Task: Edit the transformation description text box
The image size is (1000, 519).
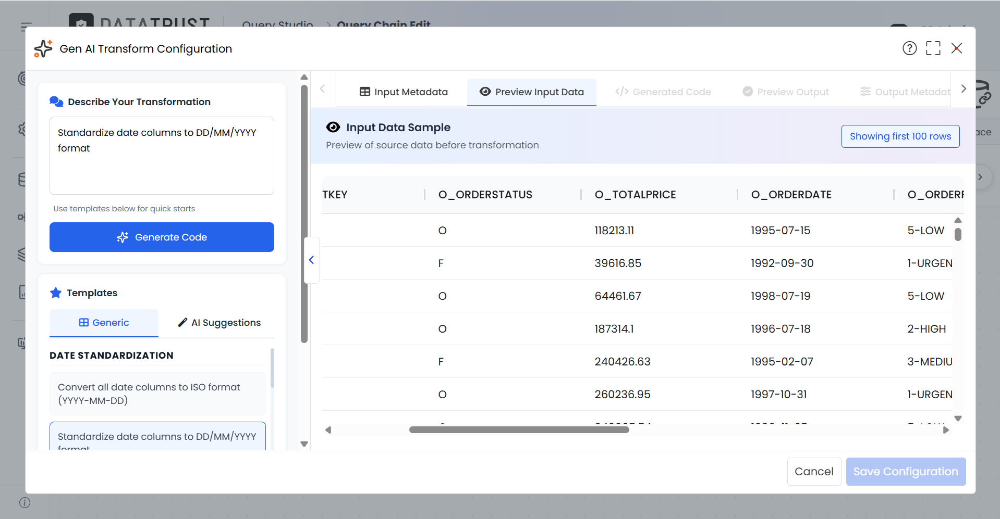Action: click(x=162, y=156)
